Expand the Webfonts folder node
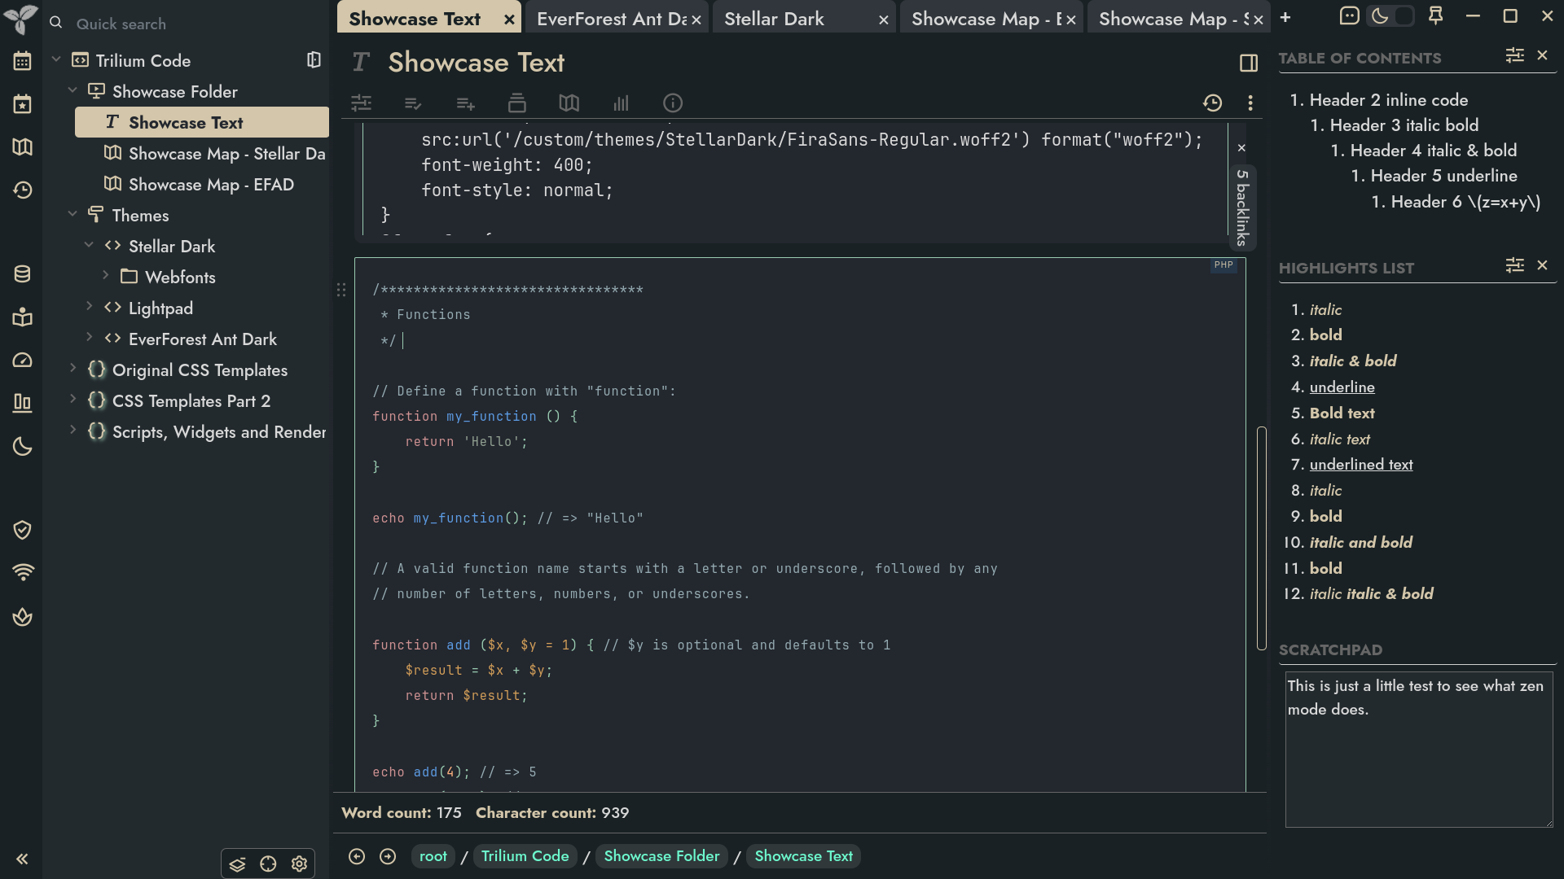The height and width of the screenshot is (879, 1564). (105, 277)
